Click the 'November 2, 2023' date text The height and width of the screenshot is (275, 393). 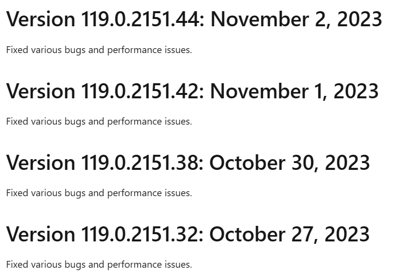[296, 19]
